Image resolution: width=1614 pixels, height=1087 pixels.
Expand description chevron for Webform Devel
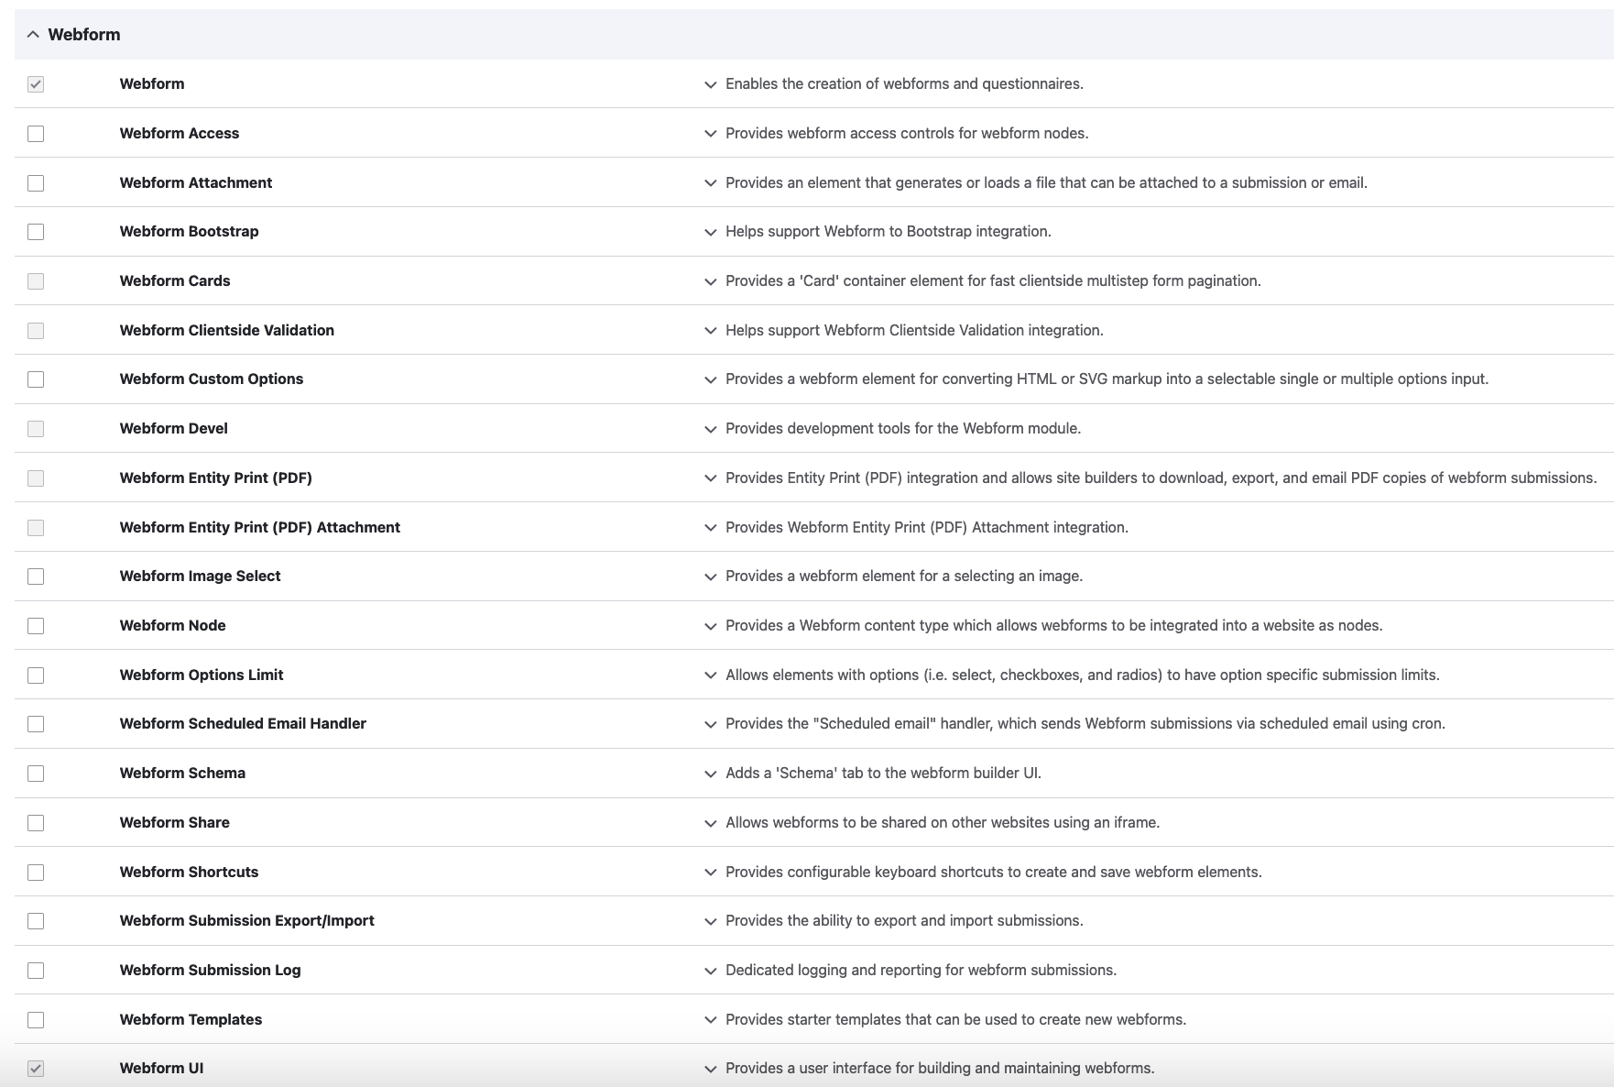click(x=710, y=429)
